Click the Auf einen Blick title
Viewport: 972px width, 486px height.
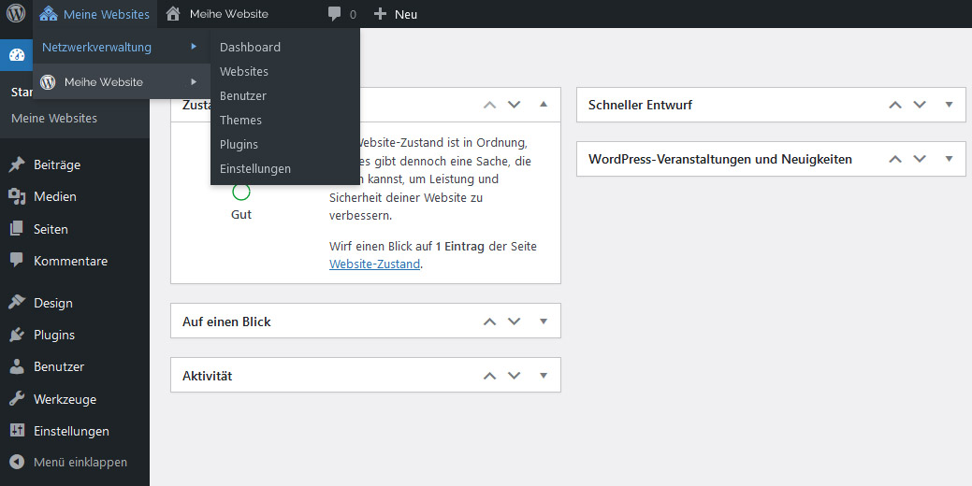pyautogui.click(x=226, y=322)
